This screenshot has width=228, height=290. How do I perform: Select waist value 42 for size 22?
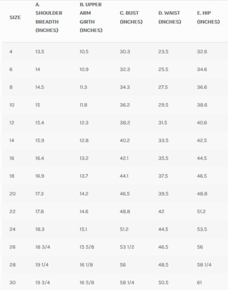pos(161,211)
